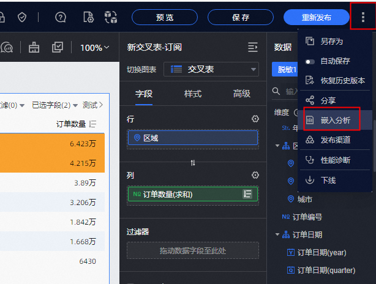
Task: Open the column settings gear icon
Action: [255, 175]
